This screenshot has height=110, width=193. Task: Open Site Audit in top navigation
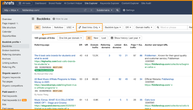click(146, 3)
